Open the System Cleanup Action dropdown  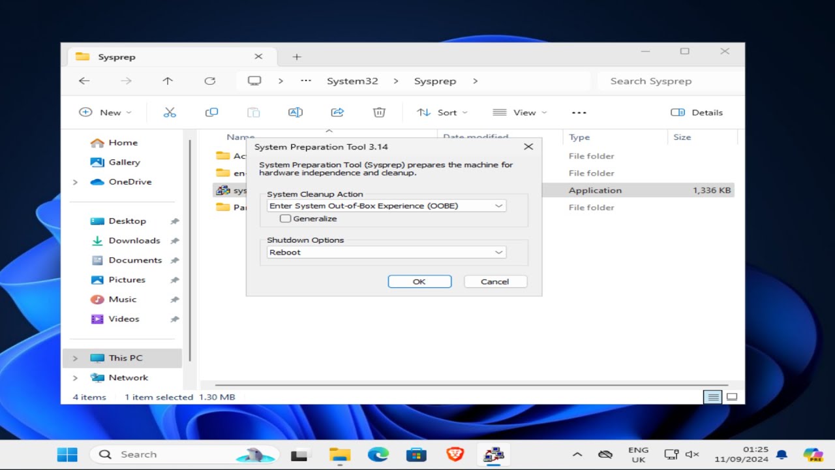(387, 206)
